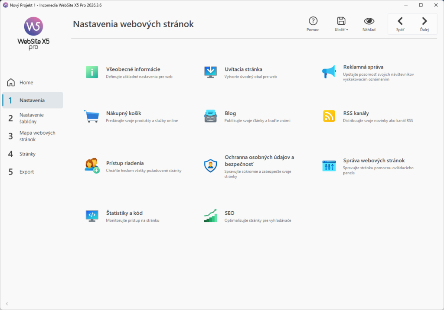Open the Štatistiky a kód heading

(x=124, y=213)
